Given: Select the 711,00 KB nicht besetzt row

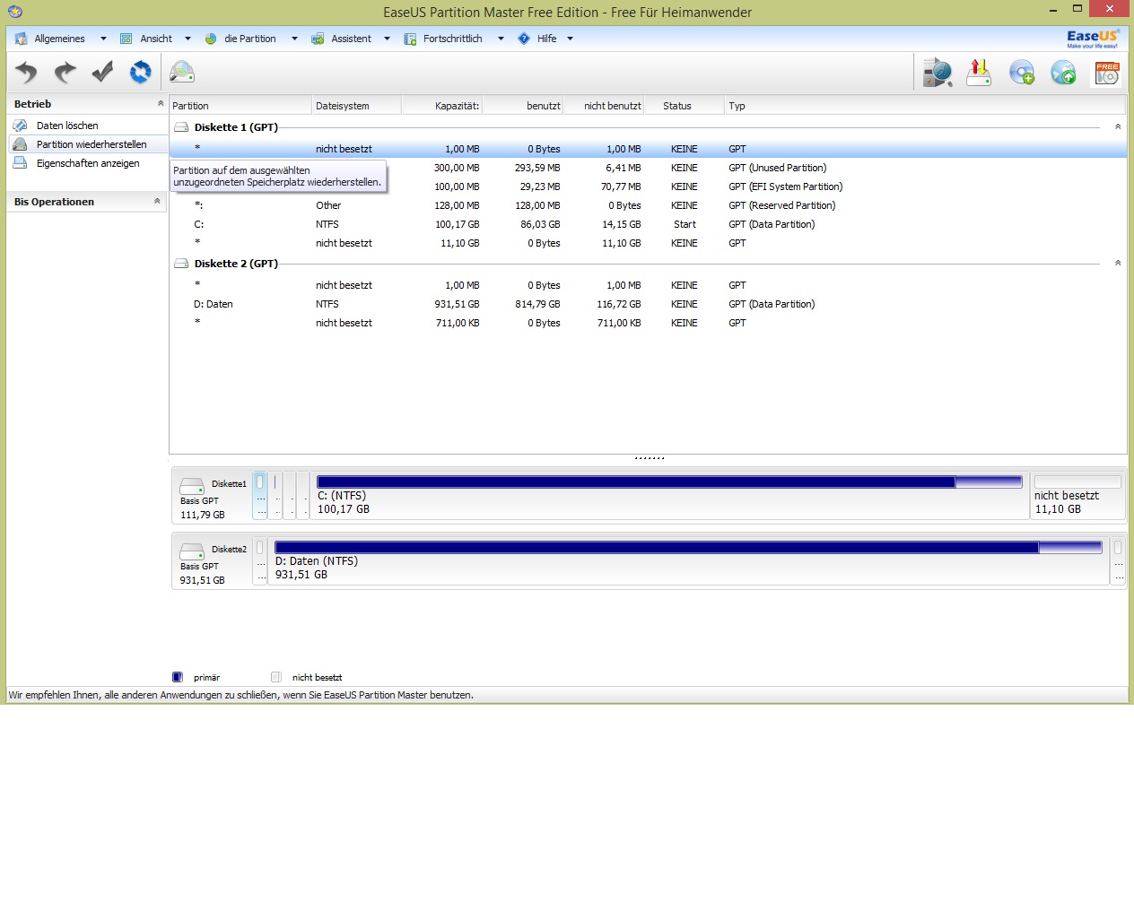Looking at the screenshot, I should 648,323.
